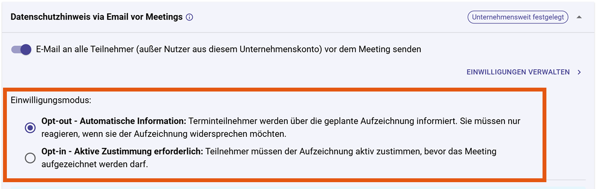Click the bold Opt-in - Aktive Zustimmung erforderlich label
This screenshot has width=597, height=189.
(x=122, y=152)
